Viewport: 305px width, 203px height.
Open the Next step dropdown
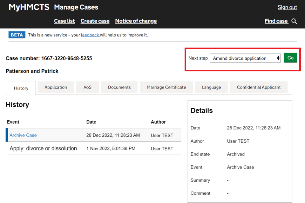(245, 58)
